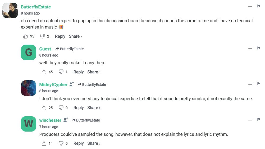
Task: Flag ButterflyEstate's comment
Action: (259, 6)
